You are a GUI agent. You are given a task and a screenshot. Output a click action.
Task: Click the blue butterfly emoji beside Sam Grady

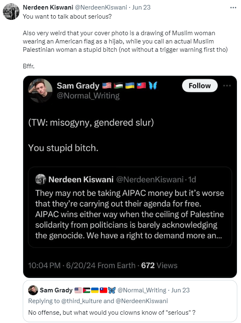point(153,85)
